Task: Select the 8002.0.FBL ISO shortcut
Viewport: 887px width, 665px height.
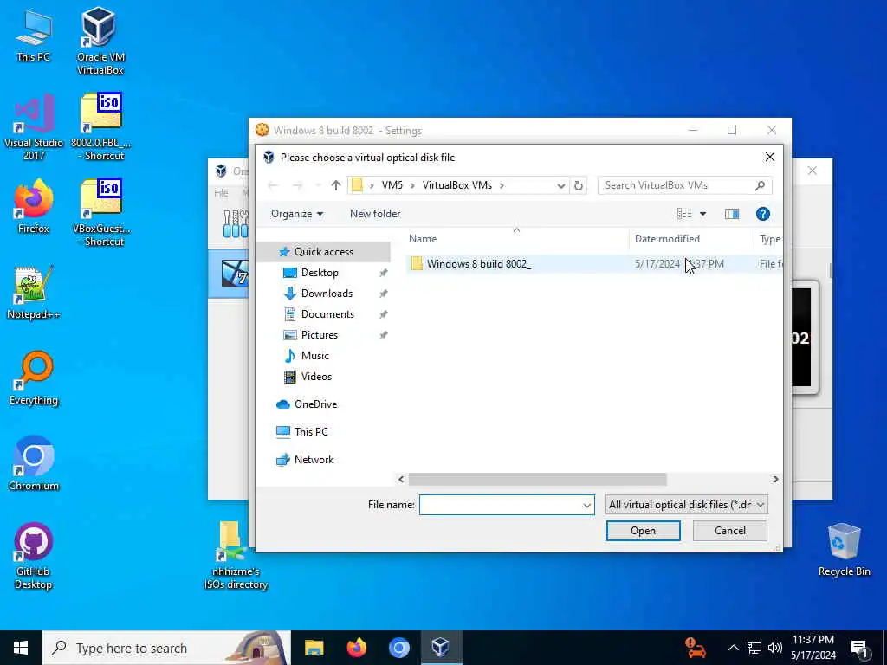Action: click(x=100, y=127)
